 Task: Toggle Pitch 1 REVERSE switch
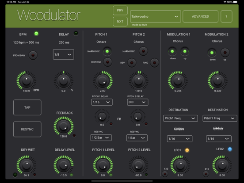coord(107,62)
